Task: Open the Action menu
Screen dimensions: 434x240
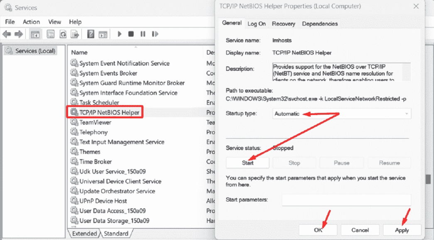Action: pyautogui.click(x=31, y=22)
